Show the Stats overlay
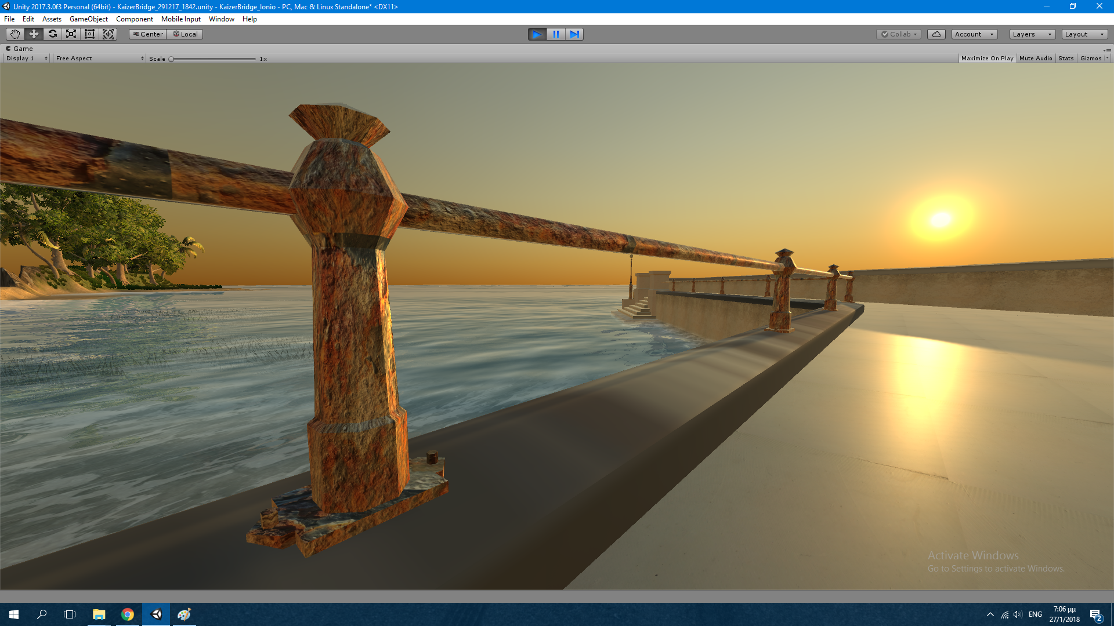Screen dimensions: 1114x626 [1066, 59]
